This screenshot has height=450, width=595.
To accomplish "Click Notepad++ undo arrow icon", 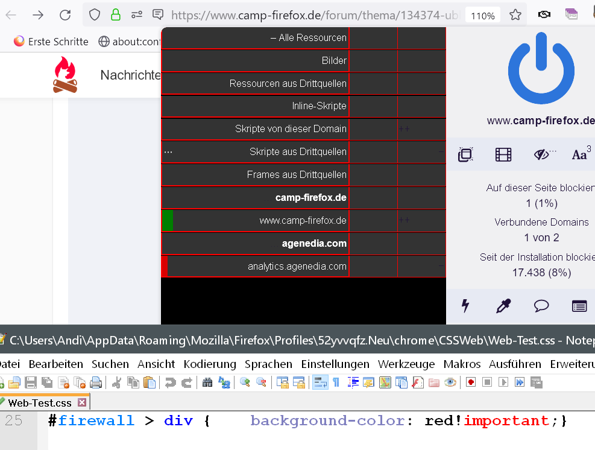I will 171,382.
